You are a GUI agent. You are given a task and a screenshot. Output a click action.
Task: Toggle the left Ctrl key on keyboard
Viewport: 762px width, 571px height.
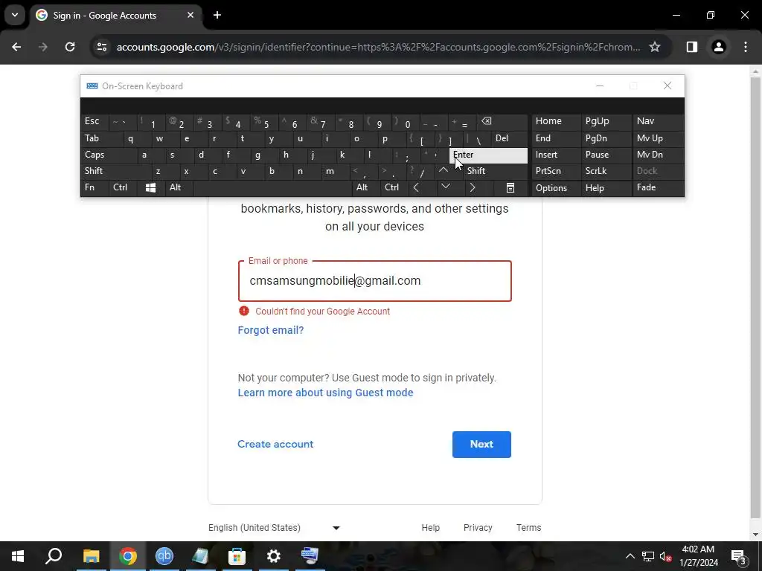tap(123, 187)
